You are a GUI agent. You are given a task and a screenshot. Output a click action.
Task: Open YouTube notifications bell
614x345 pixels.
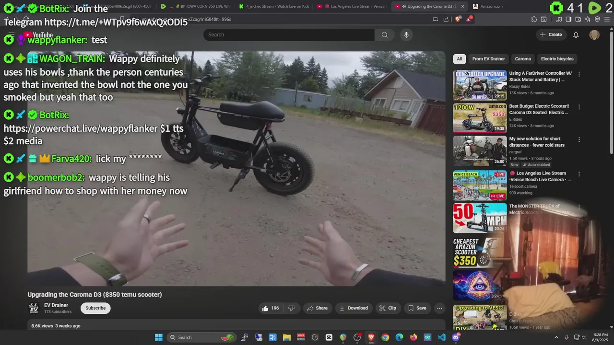click(576, 34)
